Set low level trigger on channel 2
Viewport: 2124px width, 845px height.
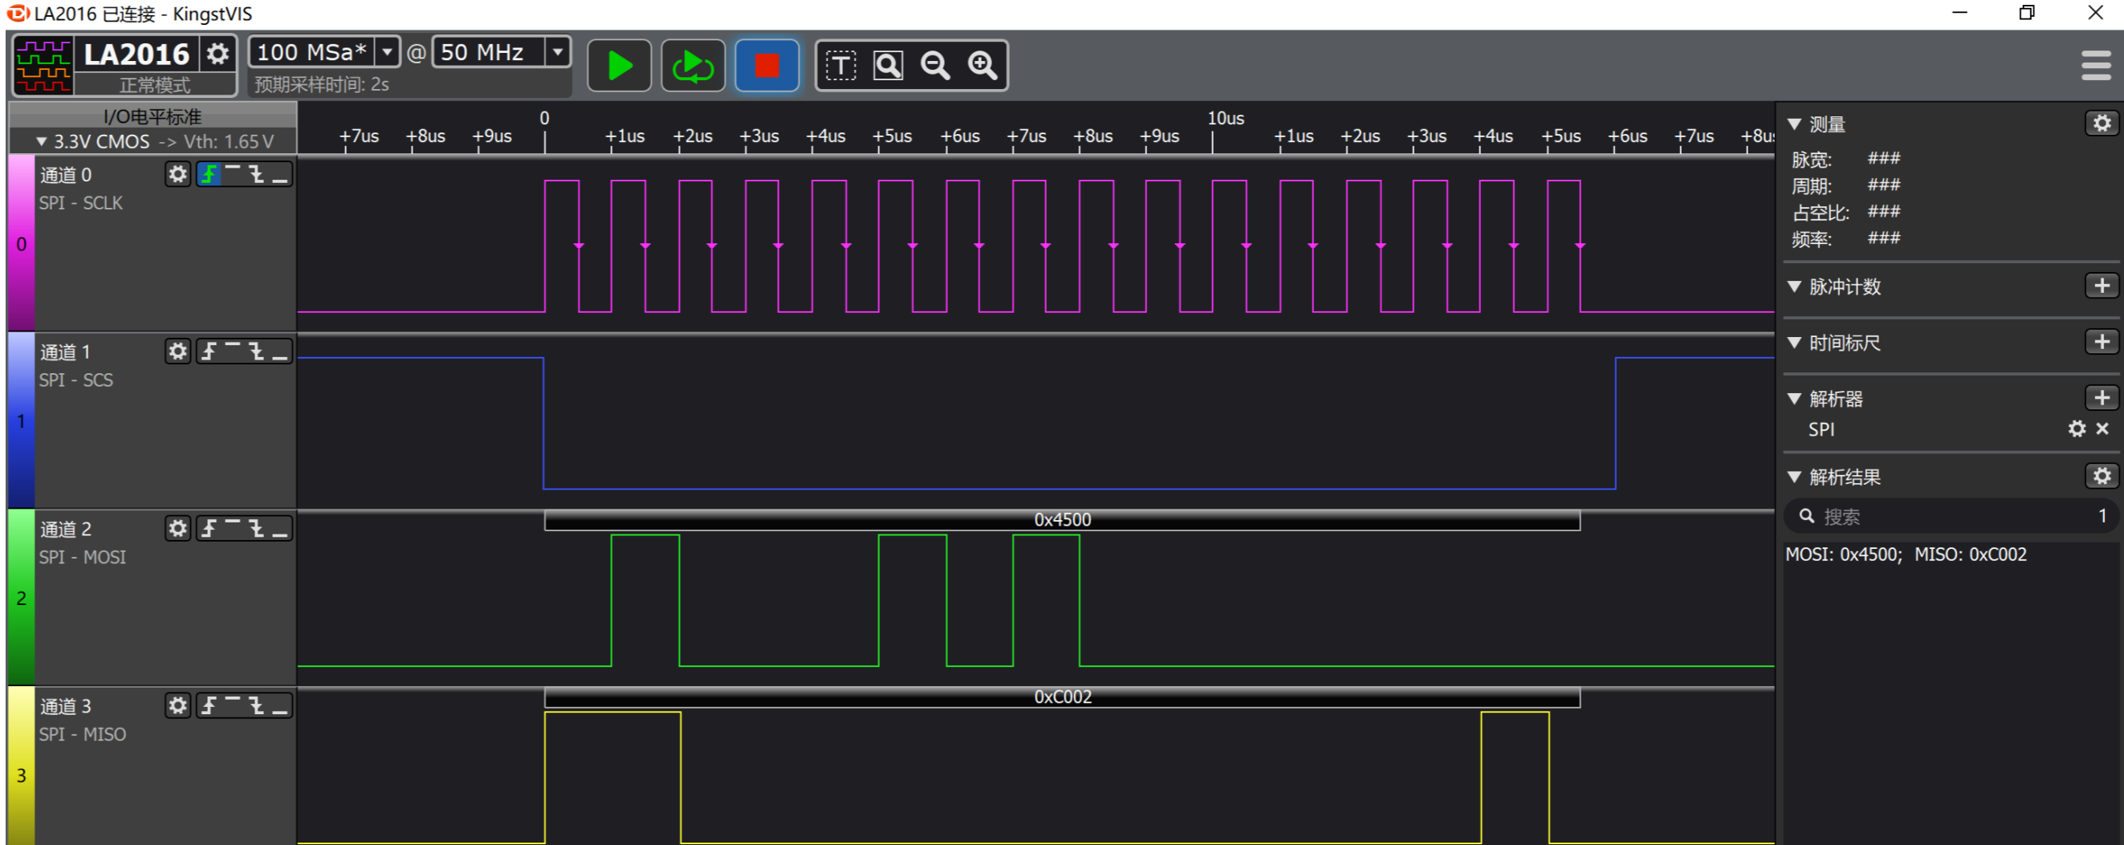pos(280,530)
